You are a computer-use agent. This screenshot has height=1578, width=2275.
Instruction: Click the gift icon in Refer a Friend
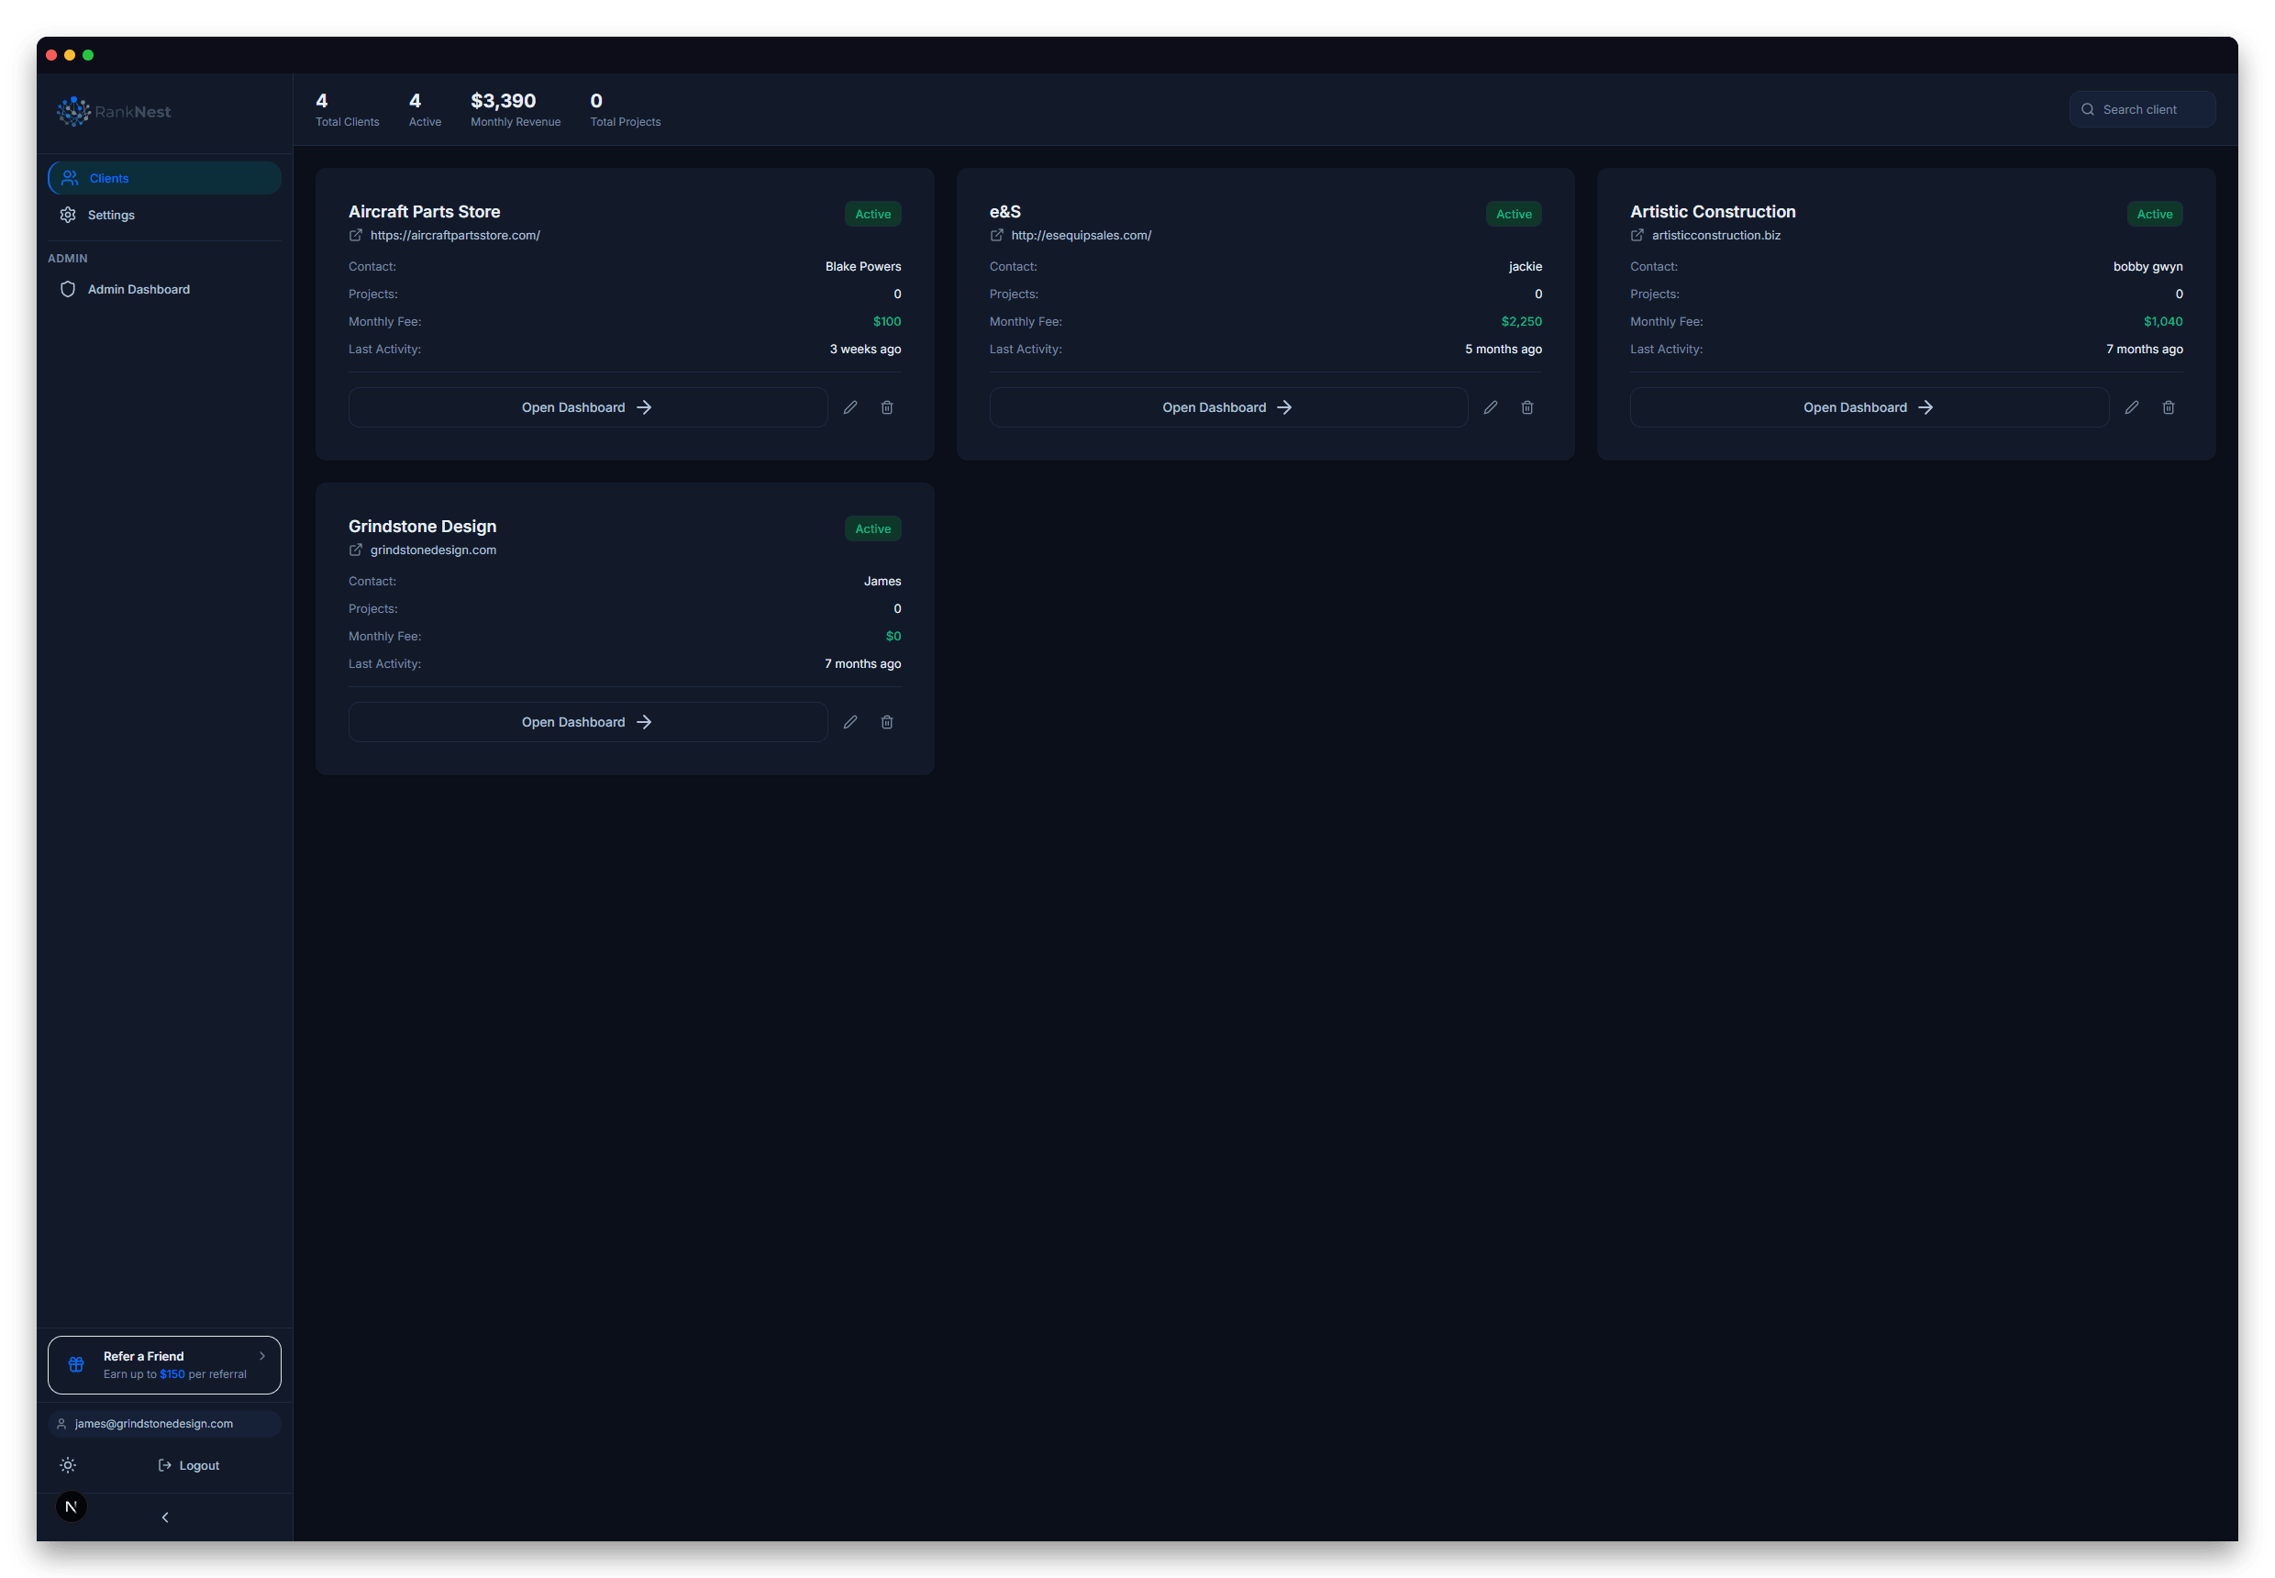(x=75, y=1363)
